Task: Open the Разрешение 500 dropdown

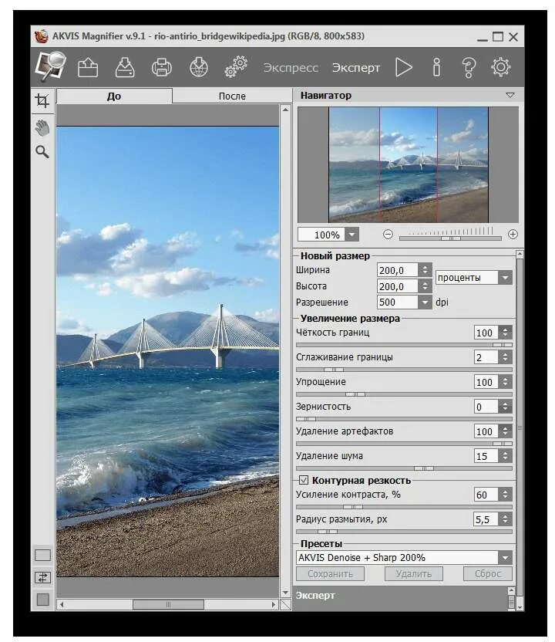Action: point(425,302)
